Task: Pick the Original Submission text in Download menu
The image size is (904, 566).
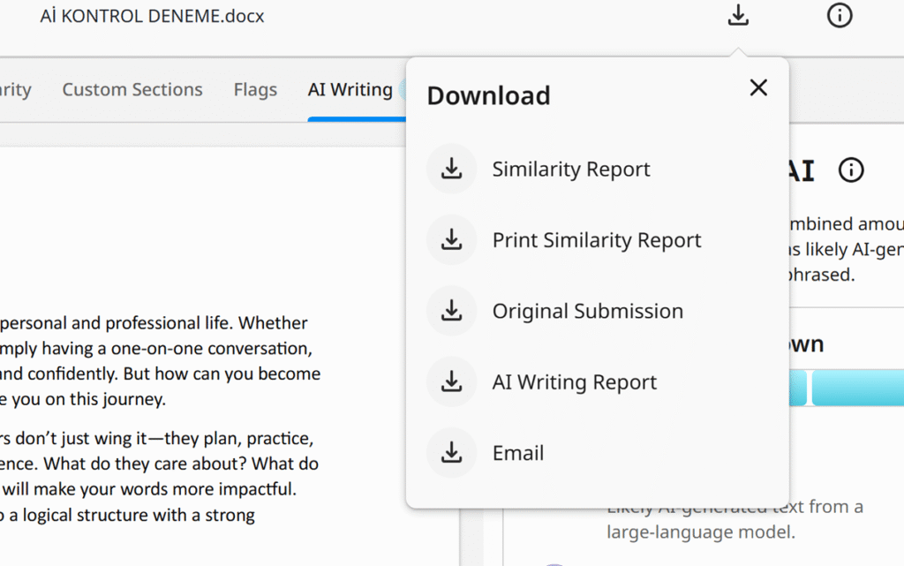Action: pyautogui.click(x=588, y=311)
